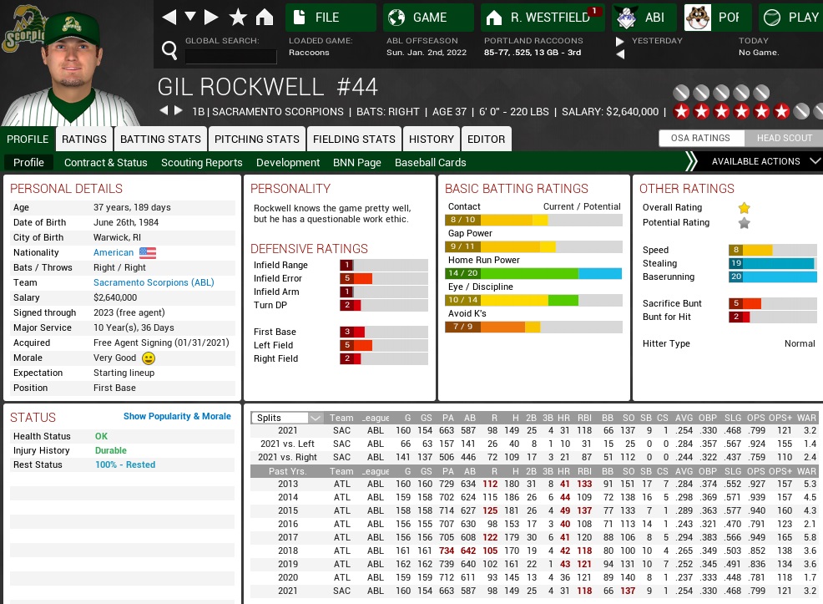Click the global search input field
The image size is (823, 604).
(230, 56)
